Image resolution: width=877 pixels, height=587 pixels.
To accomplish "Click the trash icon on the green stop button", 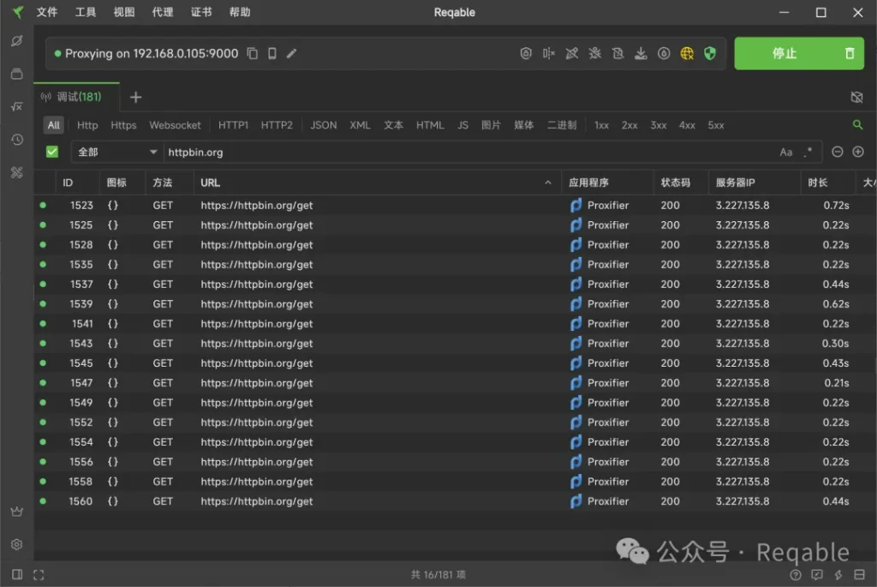I will 850,53.
